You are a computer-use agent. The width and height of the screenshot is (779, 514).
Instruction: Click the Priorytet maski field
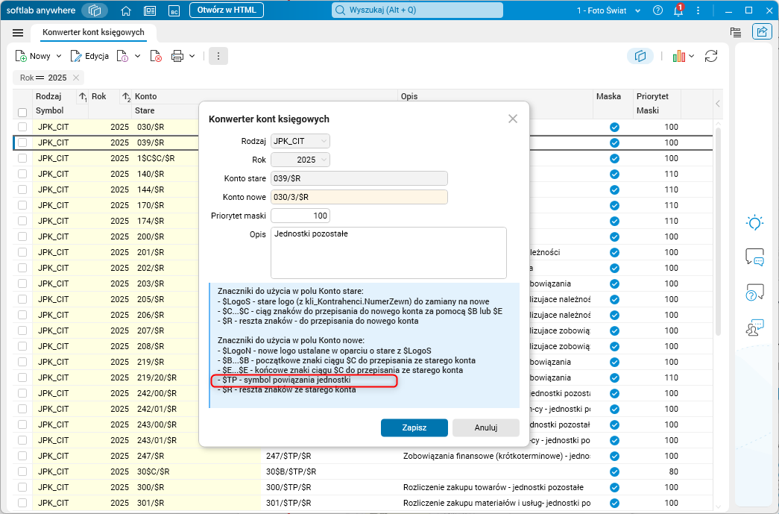coord(300,216)
